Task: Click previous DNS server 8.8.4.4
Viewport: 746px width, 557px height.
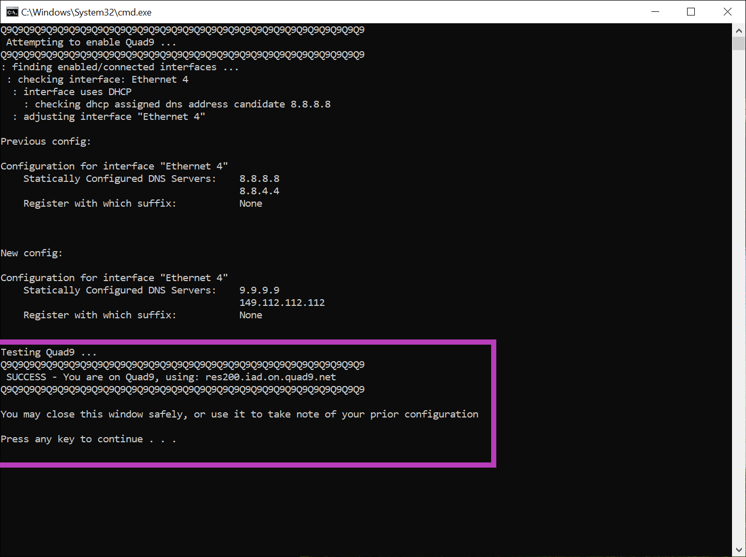Action: pos(260,191)
